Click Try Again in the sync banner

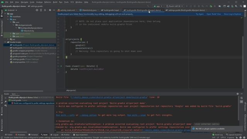pyautogui.click(x=200, y=14)
